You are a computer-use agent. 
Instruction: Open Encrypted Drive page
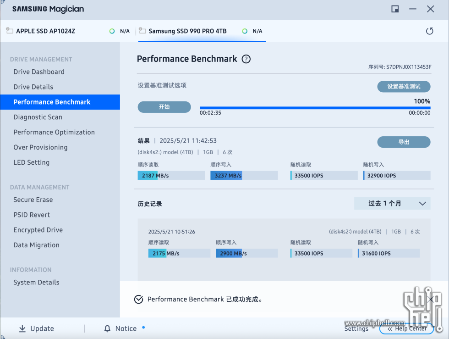tap(38, 230)
